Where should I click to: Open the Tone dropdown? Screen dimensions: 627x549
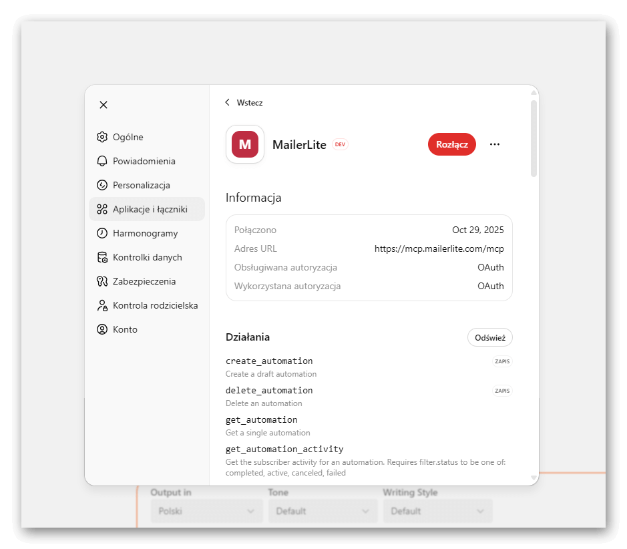coord(323,511)
